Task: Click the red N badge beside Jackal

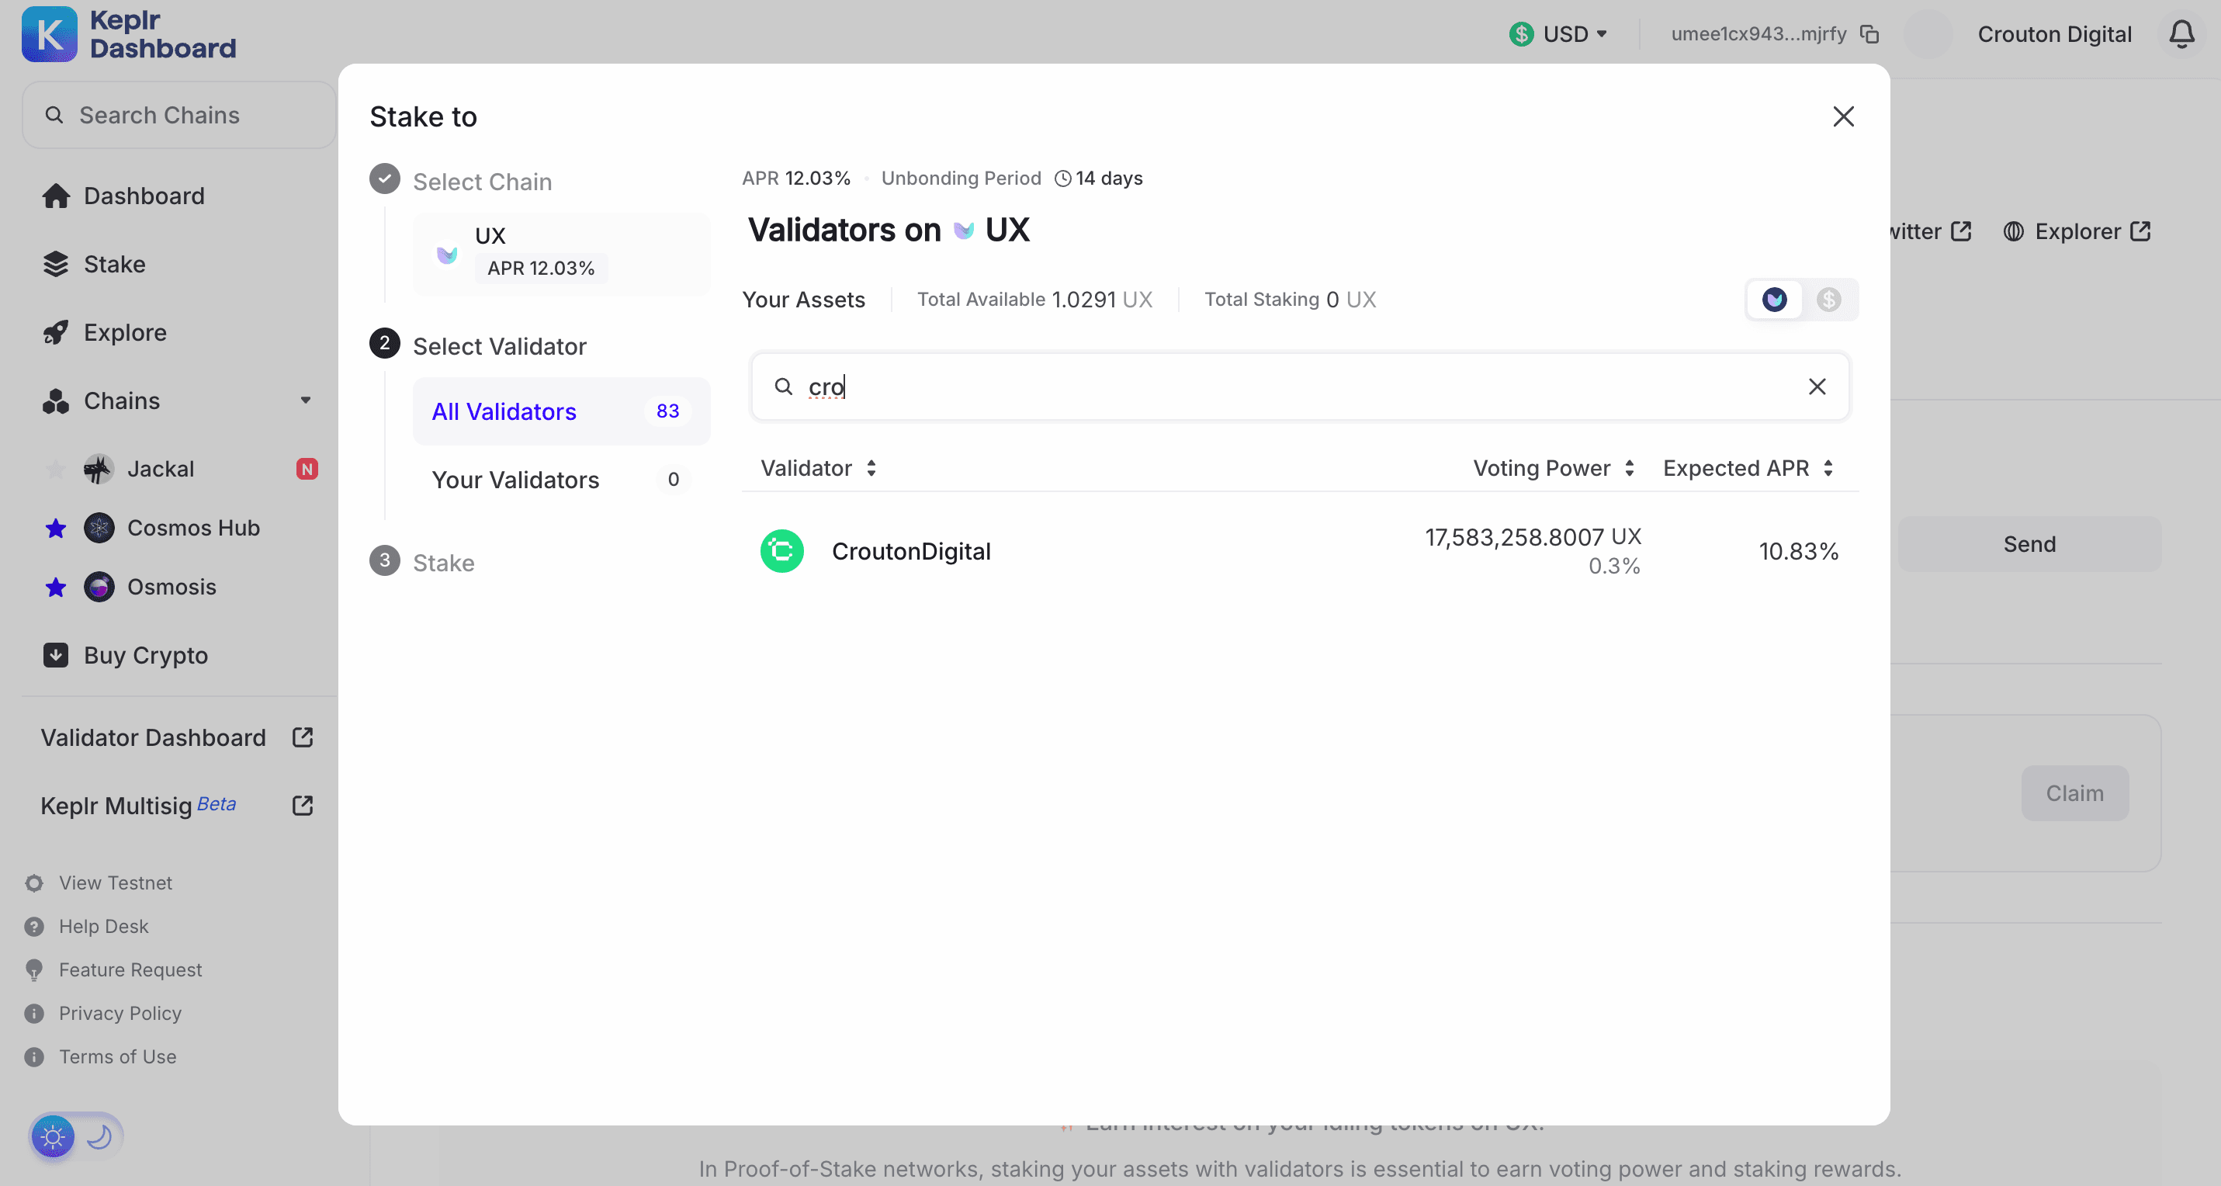Action: (307, 468)
